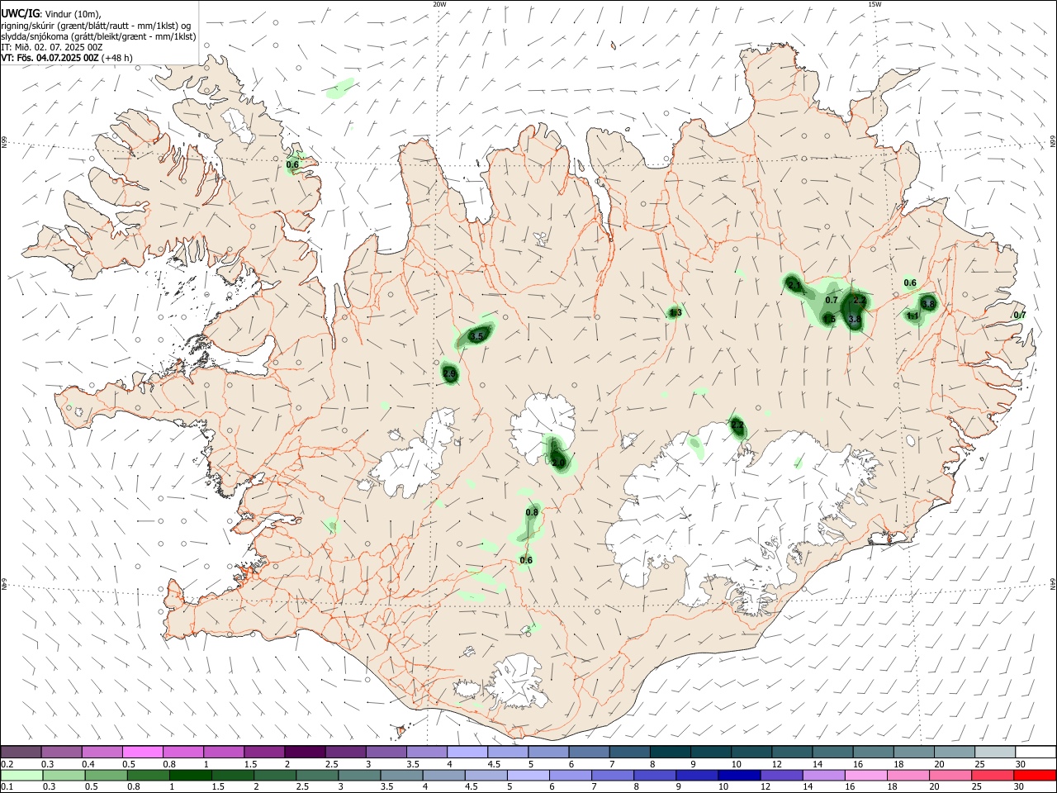Click the deep blue 10–12 swatch in the lower legend row
Viewport: 1057px width, 793px height.
coord(739,775)
